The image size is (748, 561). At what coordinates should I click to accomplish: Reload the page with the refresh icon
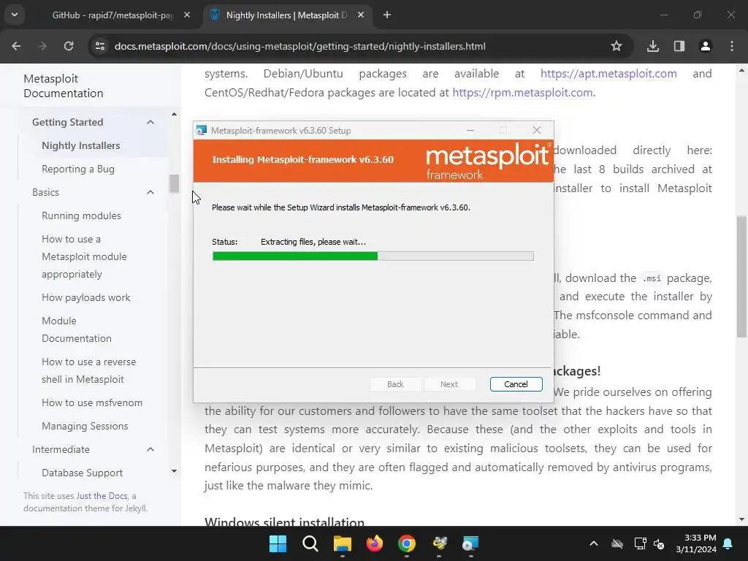(x=69, y=46)
